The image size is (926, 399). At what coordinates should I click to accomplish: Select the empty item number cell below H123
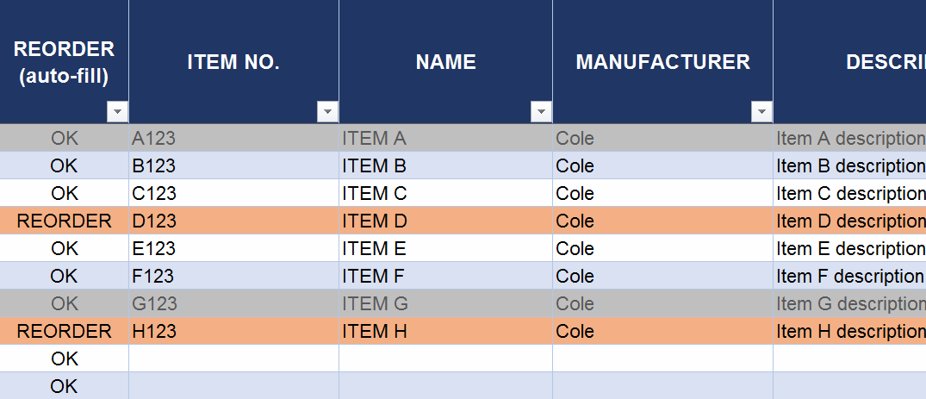coord(233,358)
